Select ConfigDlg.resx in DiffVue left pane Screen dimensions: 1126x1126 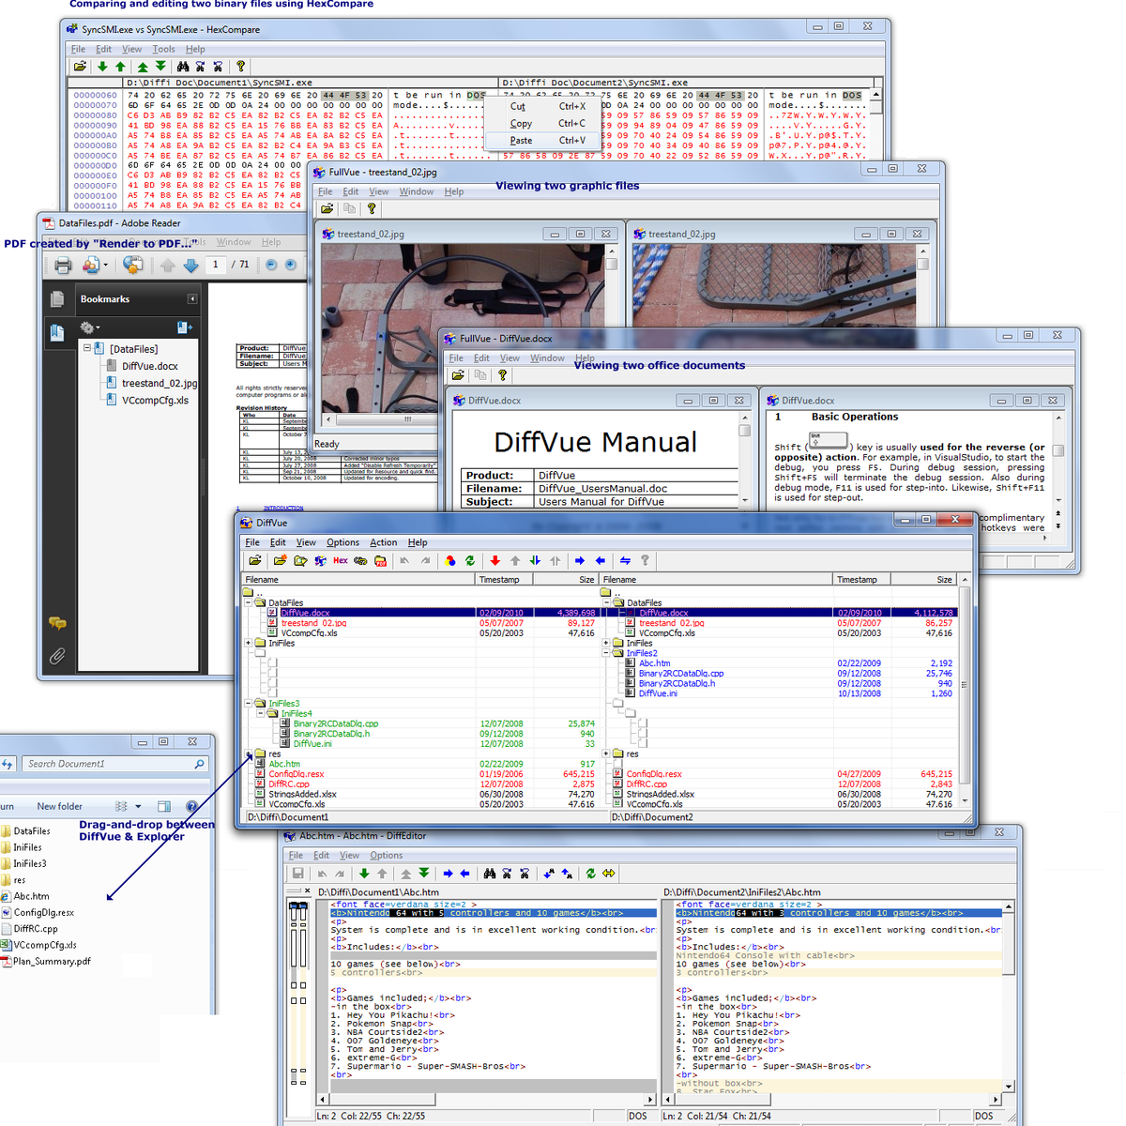297,774
